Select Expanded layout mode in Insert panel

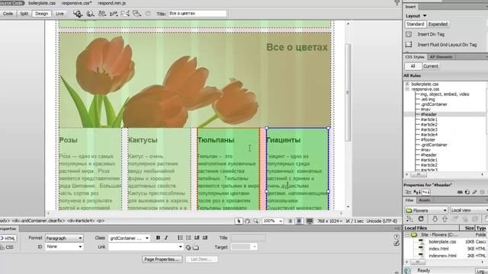click(438, 24)
